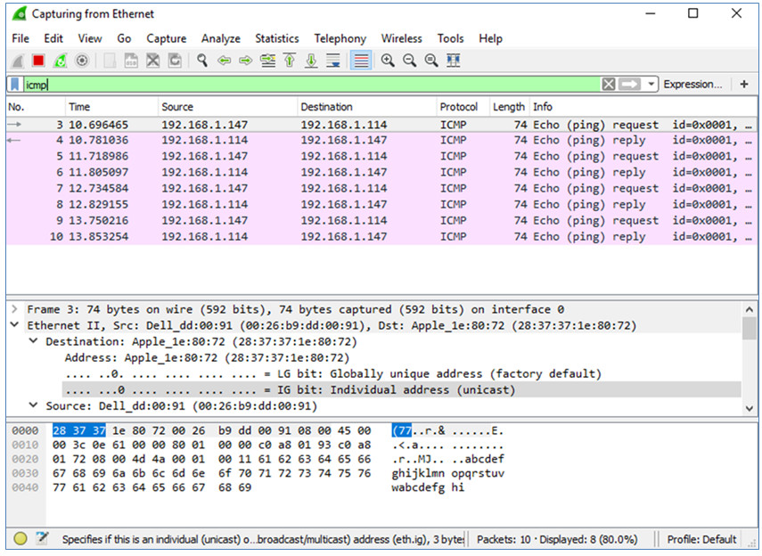The height and width of the screenshot is (556, 762).
Task: Clear the icmp display filter with X
Action: pos(609,83)
